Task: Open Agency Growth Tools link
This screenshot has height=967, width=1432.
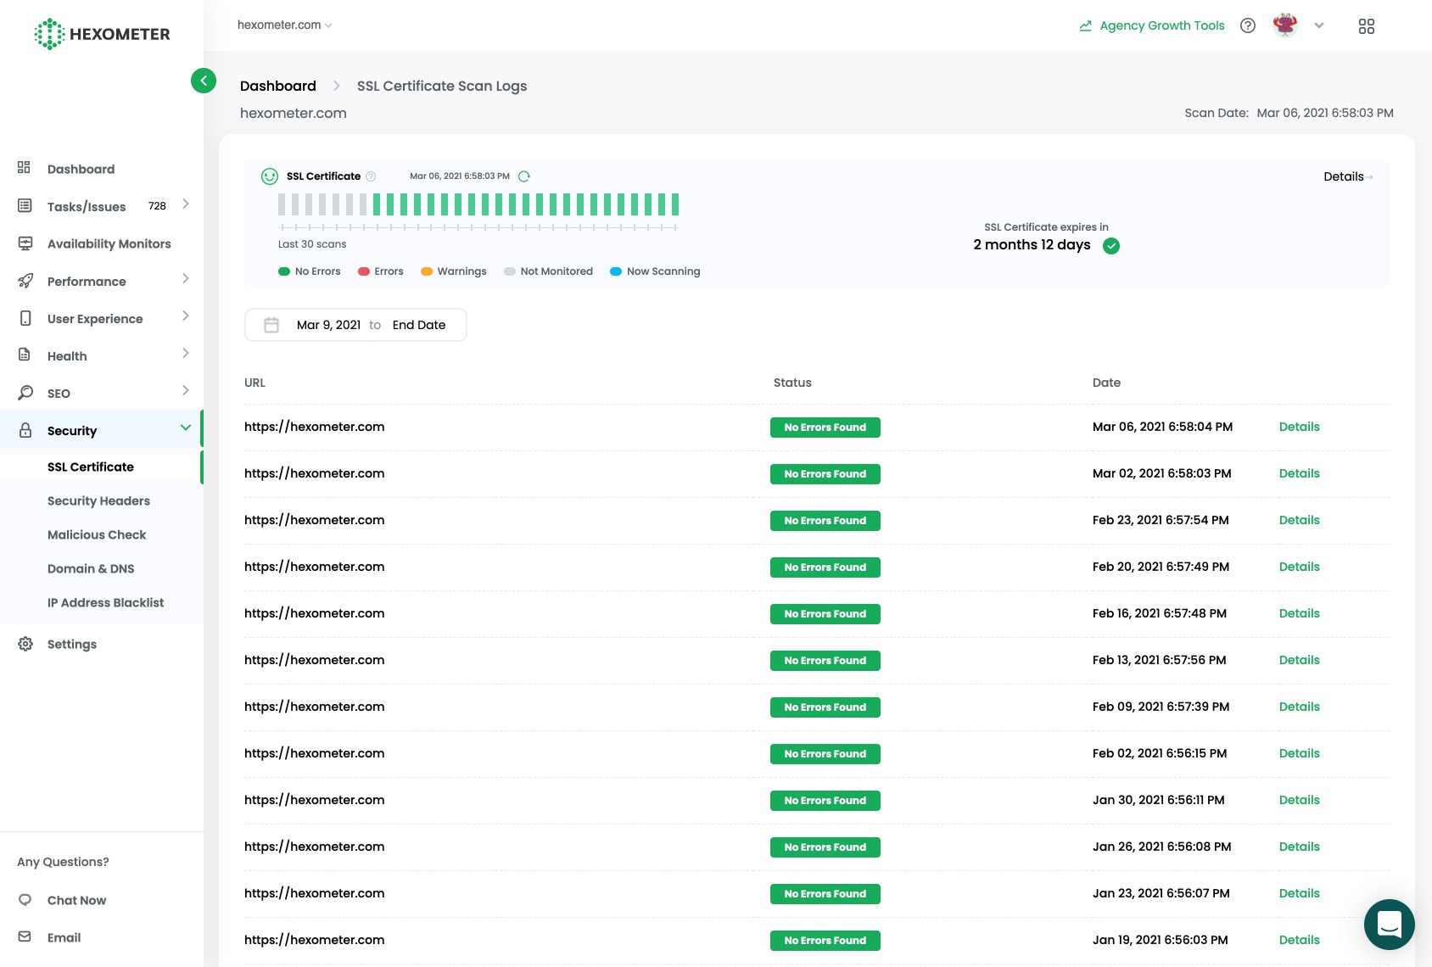Action: [x=1161, y=25]
